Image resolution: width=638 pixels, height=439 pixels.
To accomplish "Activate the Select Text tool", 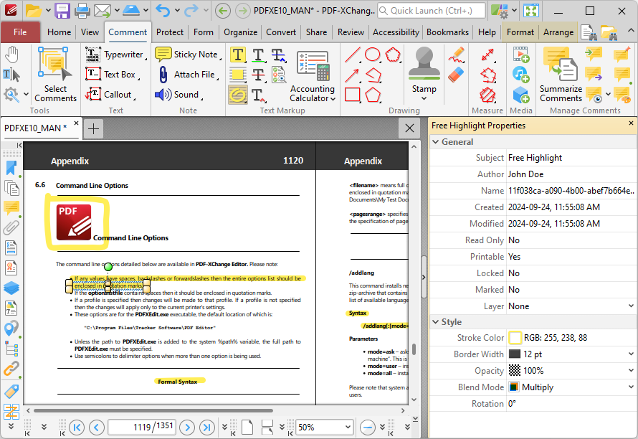I will (x=11, y=75).
